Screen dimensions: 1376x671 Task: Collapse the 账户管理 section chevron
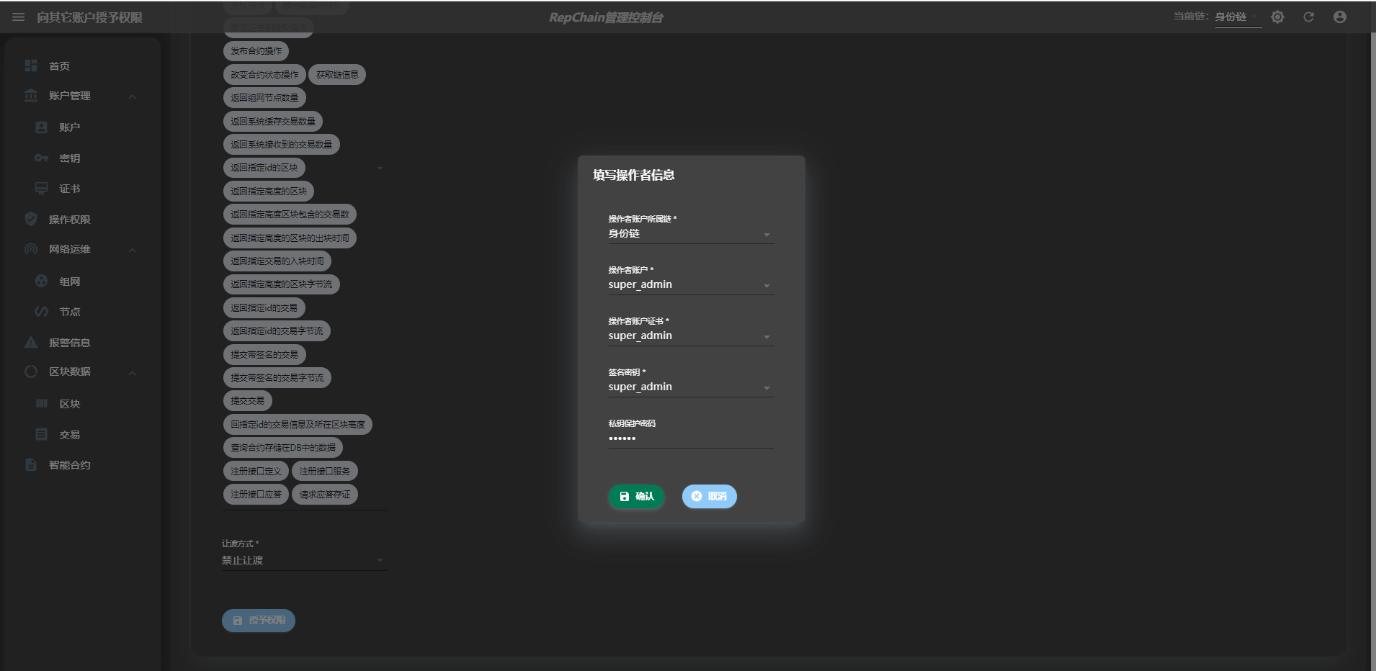click(133, 96)
